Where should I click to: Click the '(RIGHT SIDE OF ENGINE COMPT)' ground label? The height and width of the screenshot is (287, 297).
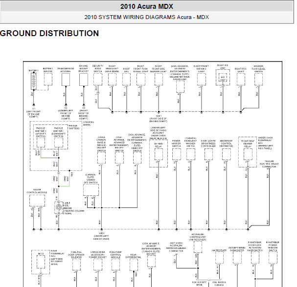[x=158, y=120]
